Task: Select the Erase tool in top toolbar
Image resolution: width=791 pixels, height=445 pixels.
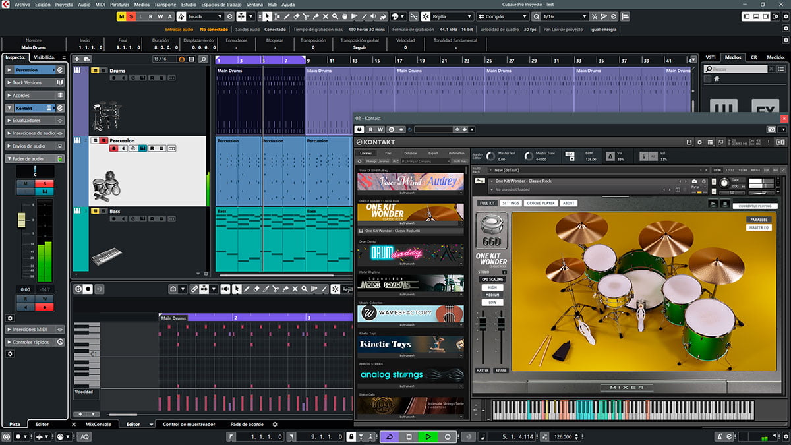Action: 297,16
